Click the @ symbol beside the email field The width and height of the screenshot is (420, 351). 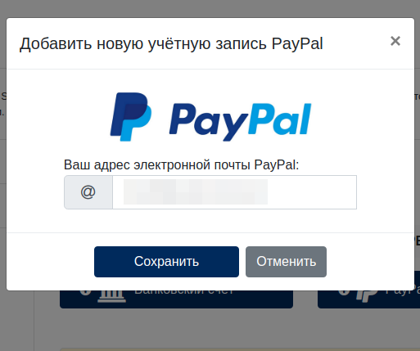(x=88, y=192)
